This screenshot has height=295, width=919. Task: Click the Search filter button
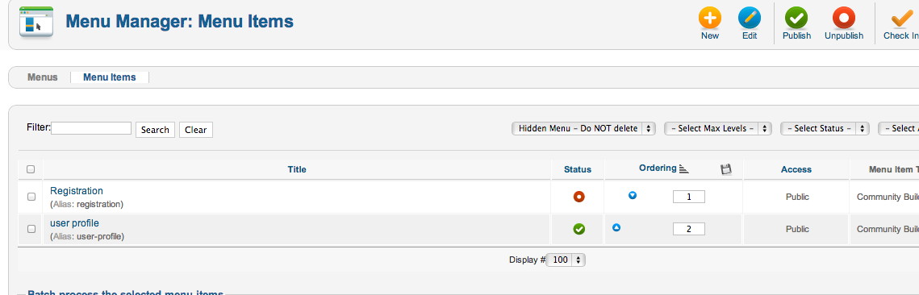coord(155,130)
